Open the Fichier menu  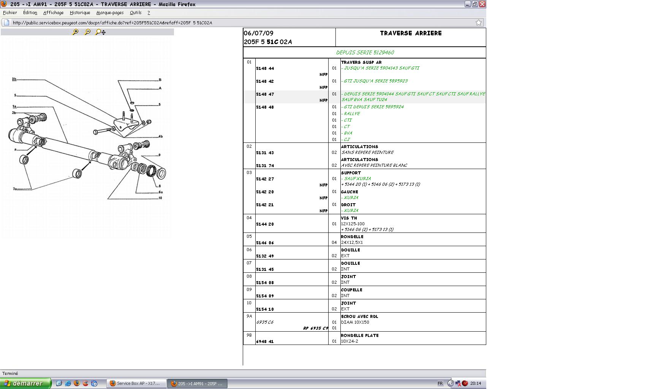[x=10, y=13]
